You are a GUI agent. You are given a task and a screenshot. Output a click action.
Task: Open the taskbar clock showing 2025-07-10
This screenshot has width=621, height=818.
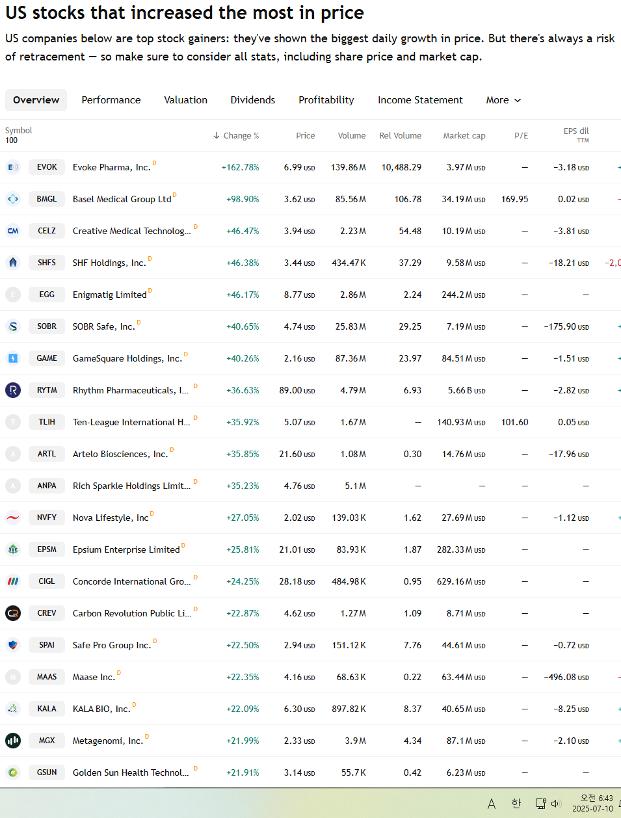tap(593, 804)
